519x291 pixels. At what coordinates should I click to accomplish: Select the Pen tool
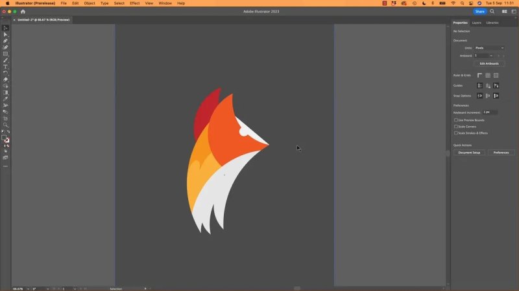(x=5, y=41)
